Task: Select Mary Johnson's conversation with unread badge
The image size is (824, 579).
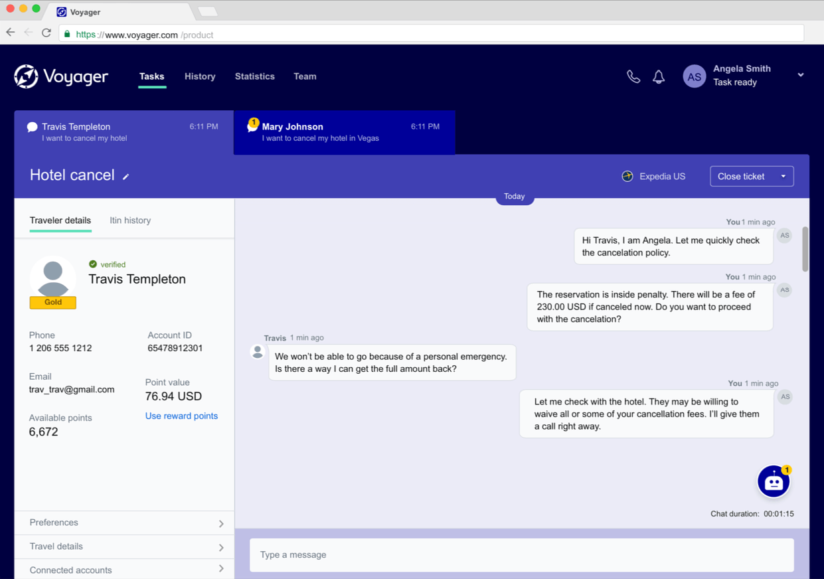Action: click(344, 132)
